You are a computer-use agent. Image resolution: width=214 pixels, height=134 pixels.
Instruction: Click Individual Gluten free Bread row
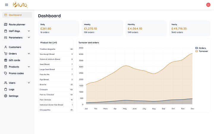[56, 105]
